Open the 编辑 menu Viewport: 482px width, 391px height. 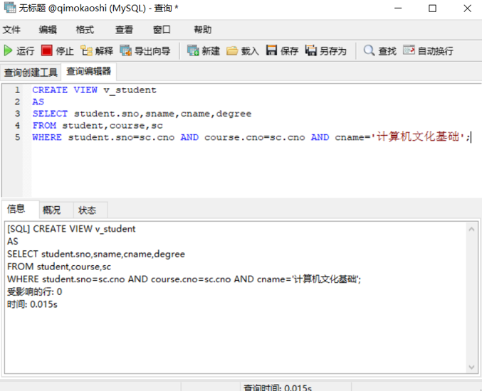pos(48,30)
